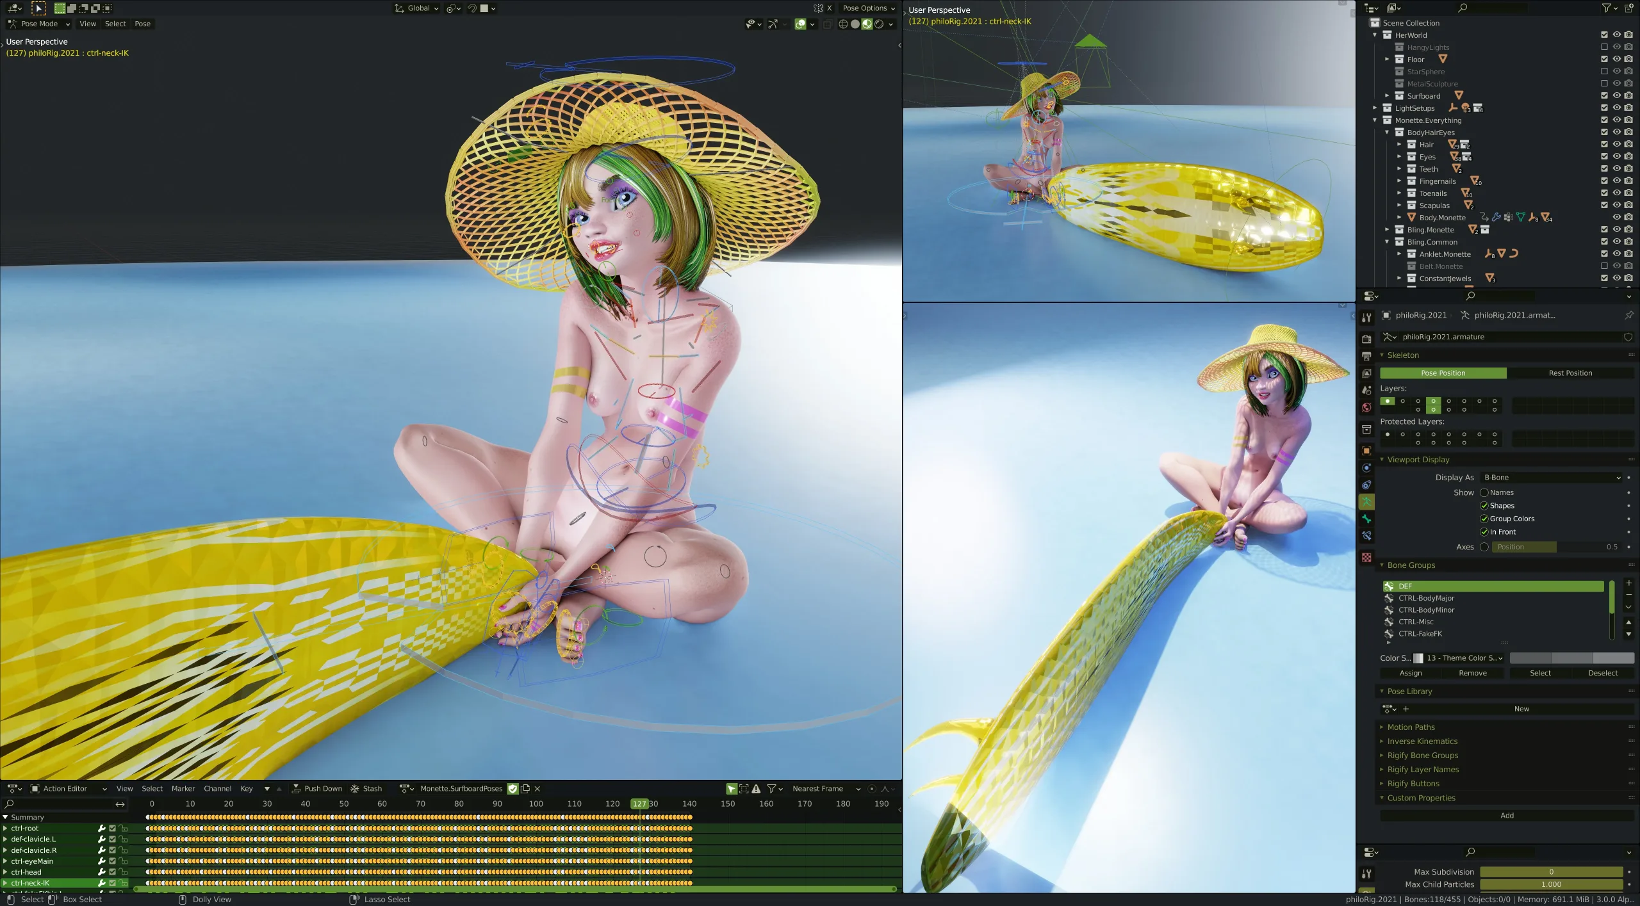This screenshot has width=1640, height=906.
Task: Click the Stash action snowflake icon
Action: pos(354,789)
